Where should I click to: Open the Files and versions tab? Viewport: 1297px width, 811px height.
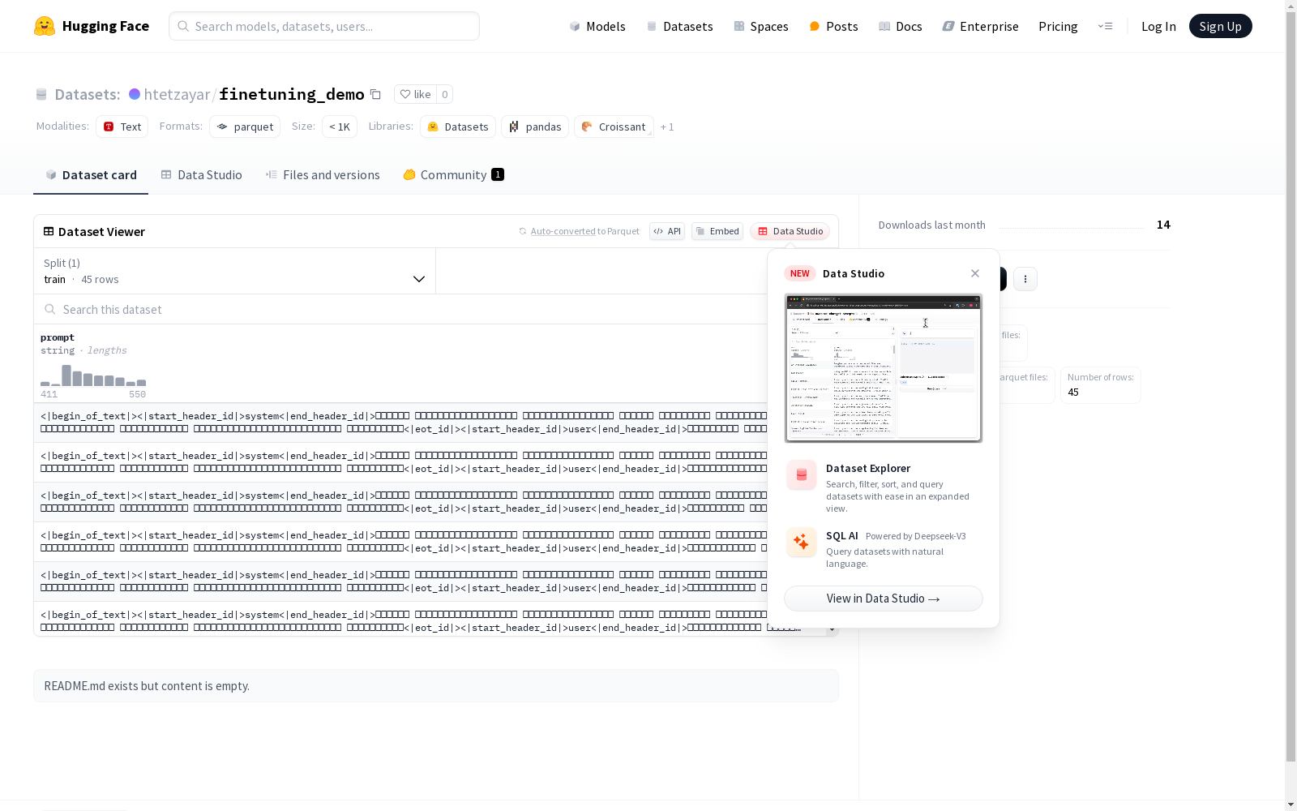click(x=323, y=175)
